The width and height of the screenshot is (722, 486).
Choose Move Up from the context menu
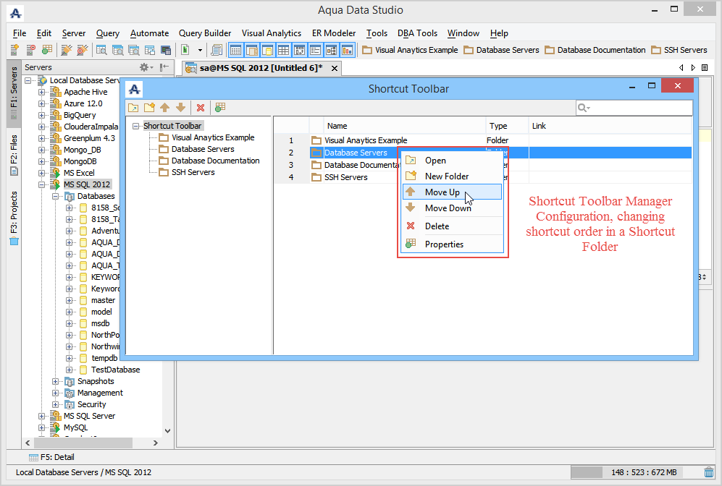pos(442,192)
